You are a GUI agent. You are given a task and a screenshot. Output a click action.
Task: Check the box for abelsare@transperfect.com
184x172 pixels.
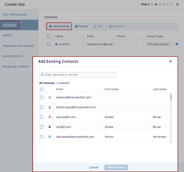42,97
